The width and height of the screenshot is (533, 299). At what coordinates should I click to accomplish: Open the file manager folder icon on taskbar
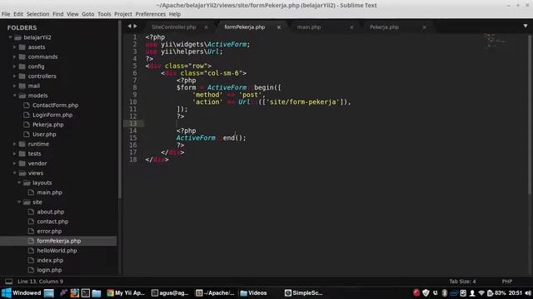97,293
